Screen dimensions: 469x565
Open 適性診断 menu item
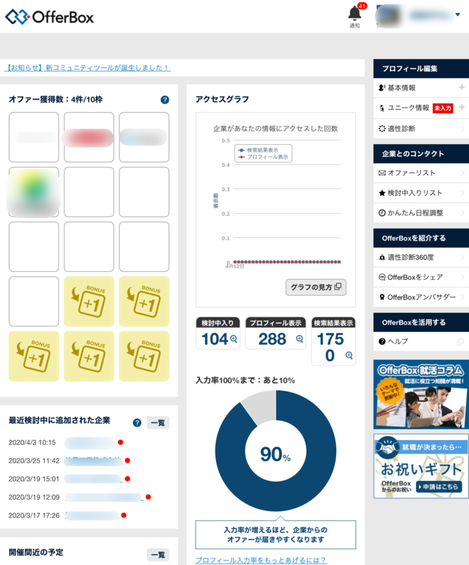click(x=421, y=129)
